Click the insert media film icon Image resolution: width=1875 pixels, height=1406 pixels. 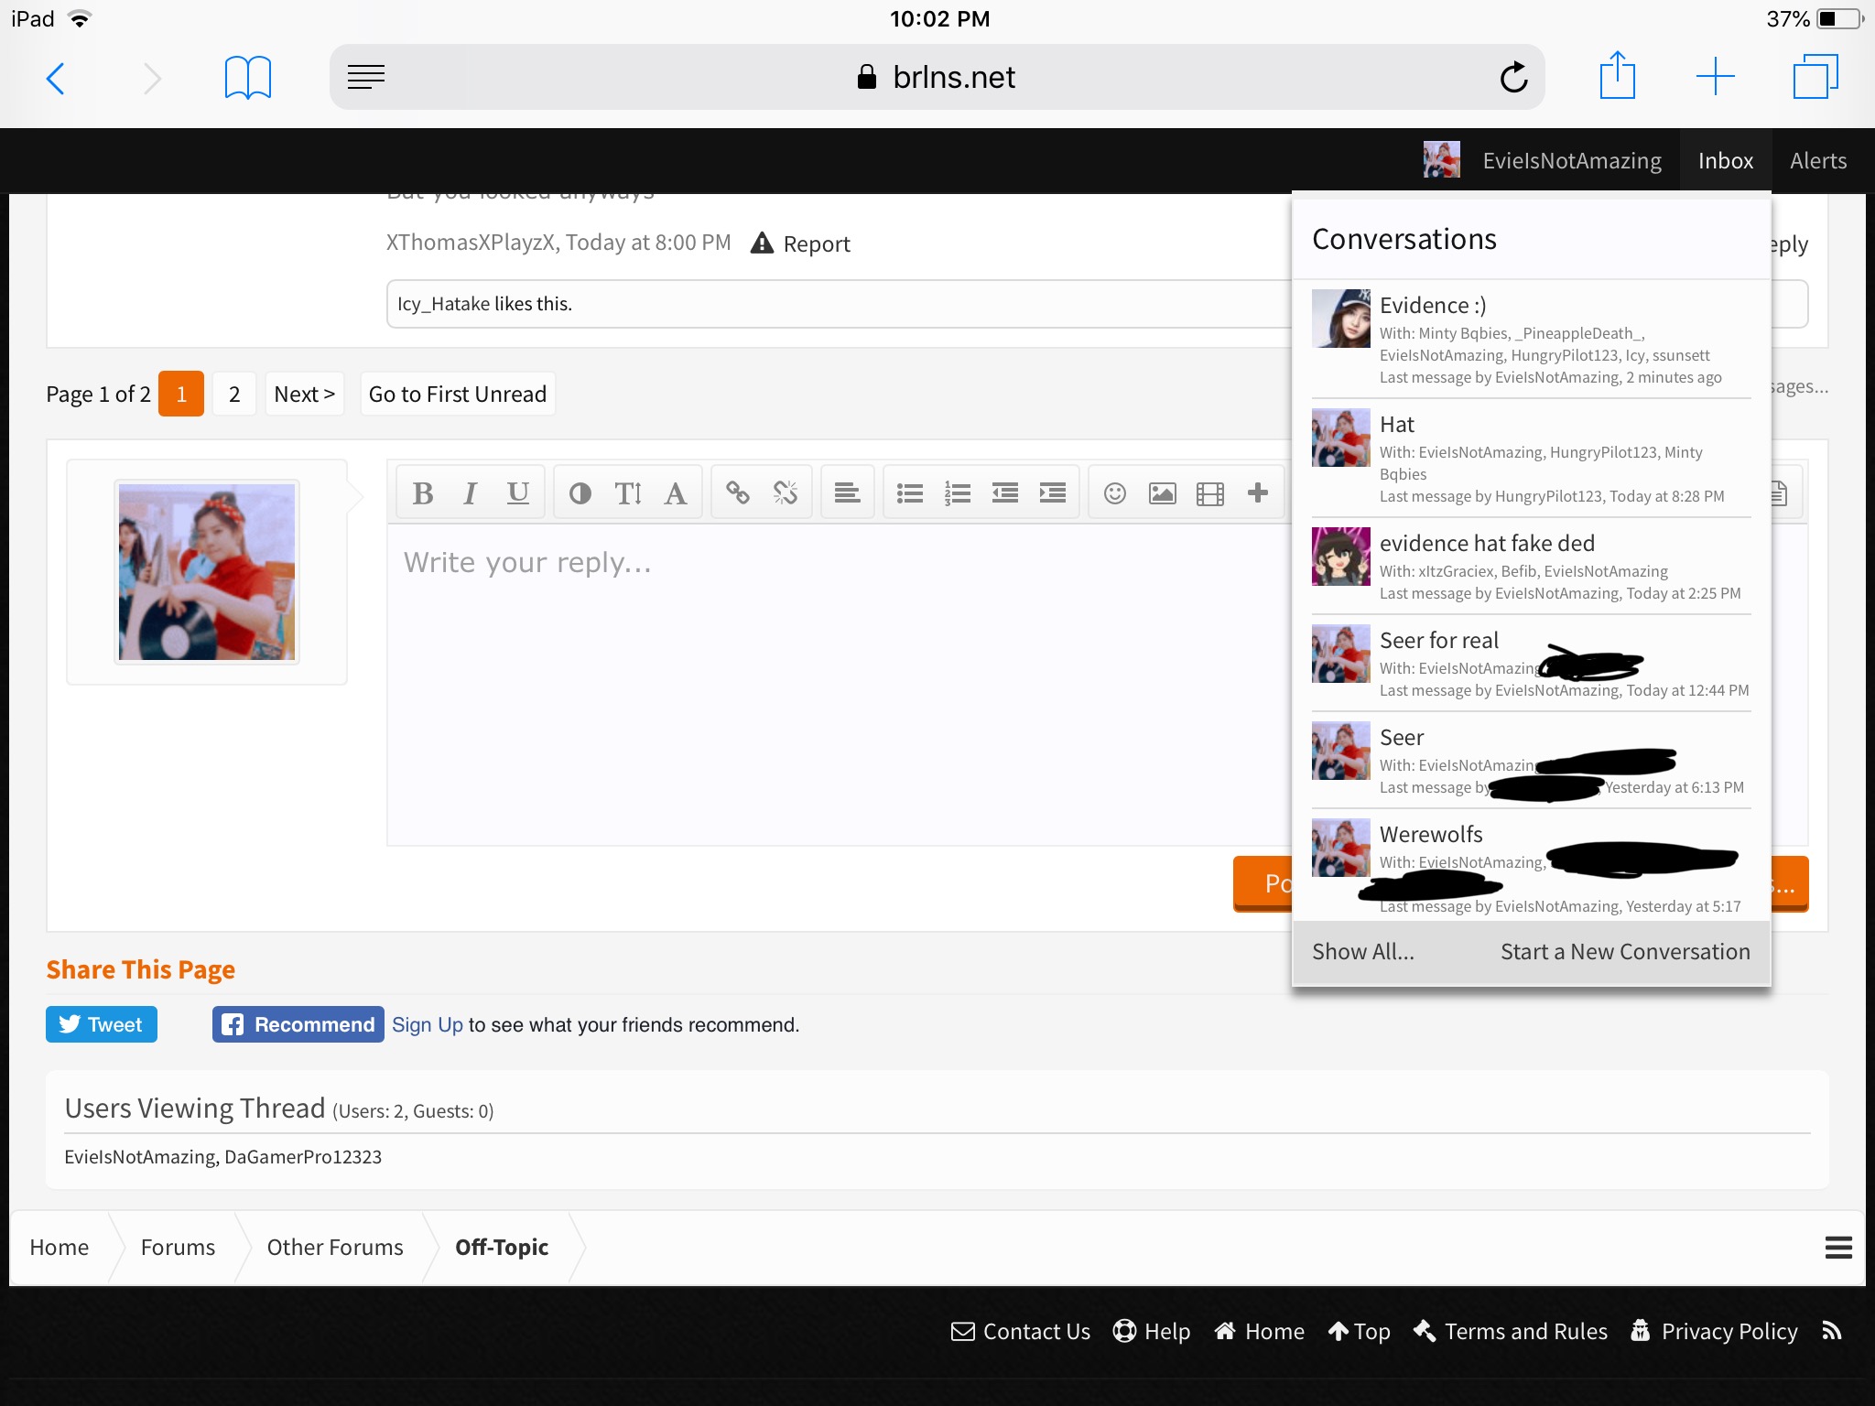pyautogui.click(x=1210, y=493)
